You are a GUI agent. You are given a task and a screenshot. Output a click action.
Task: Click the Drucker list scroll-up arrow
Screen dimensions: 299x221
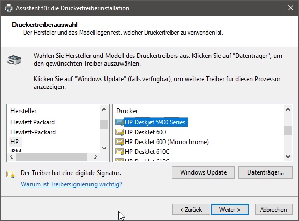[288, 109]
